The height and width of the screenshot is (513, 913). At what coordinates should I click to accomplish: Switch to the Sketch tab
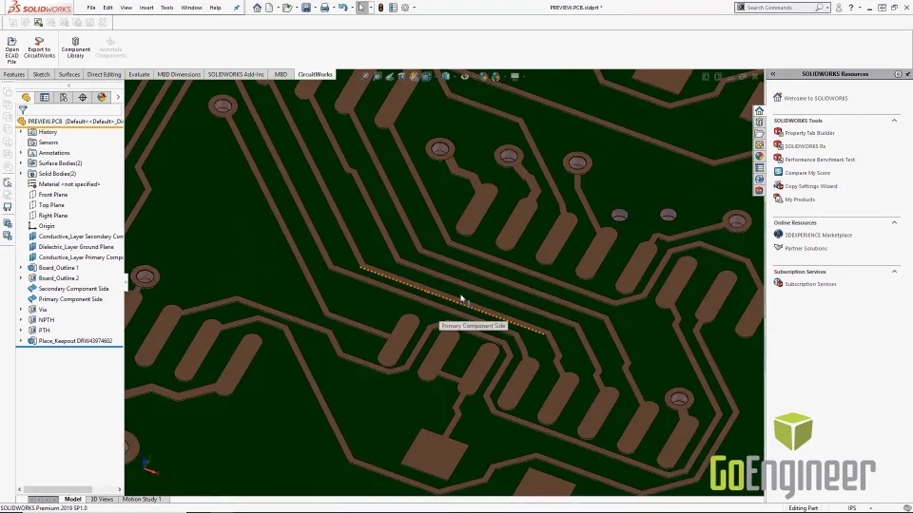tap(41, 74)
